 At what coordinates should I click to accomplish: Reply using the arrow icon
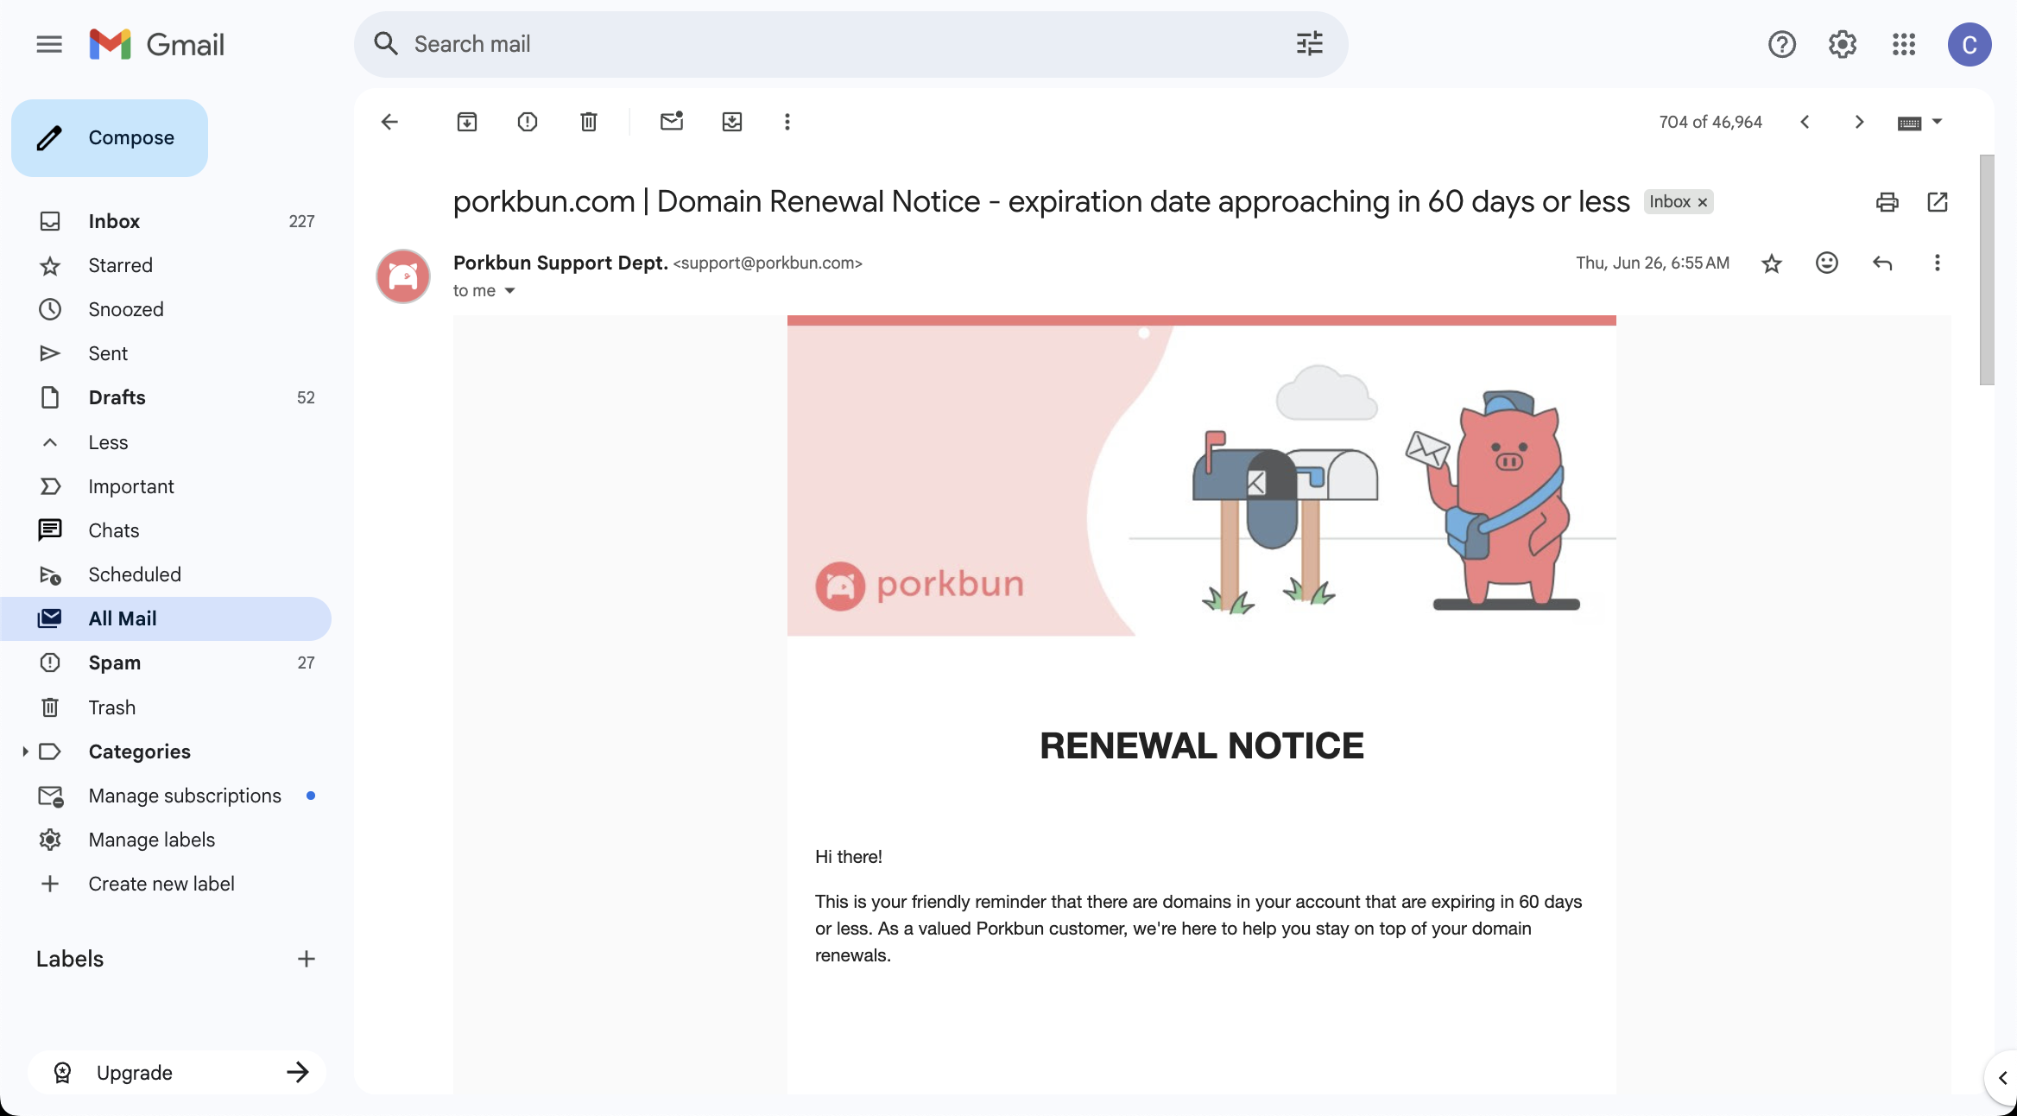point(1882,263)
